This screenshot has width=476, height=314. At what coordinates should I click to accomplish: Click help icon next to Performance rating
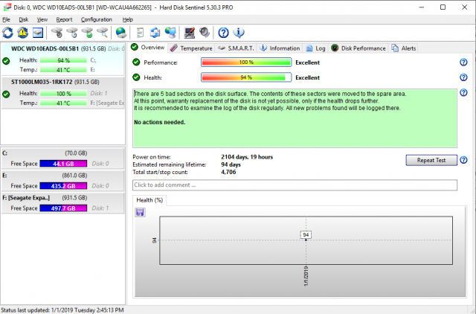pyautogui.click(x=463, y=63)
